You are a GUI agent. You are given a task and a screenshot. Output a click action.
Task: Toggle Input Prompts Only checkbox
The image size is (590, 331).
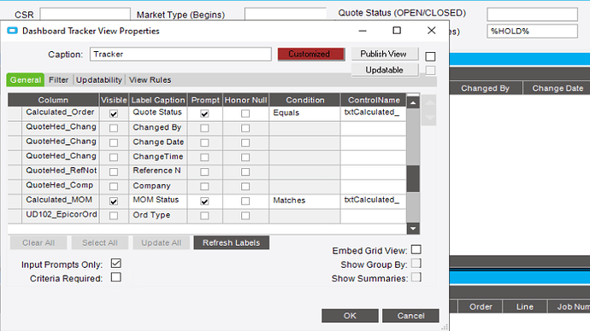116,264
